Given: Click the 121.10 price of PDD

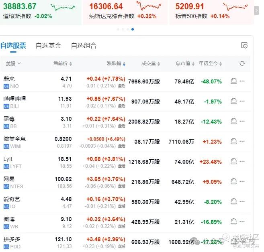Looking at the screenshot, I should (63, 239).
